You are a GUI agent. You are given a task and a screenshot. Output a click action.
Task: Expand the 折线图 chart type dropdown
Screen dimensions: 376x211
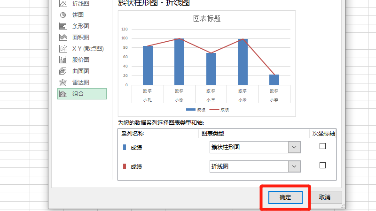[x=294, y=166]
